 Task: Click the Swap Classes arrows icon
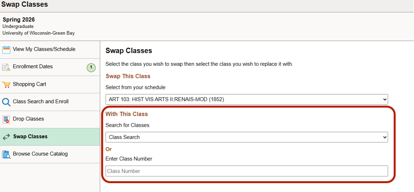tap(6, 137)
